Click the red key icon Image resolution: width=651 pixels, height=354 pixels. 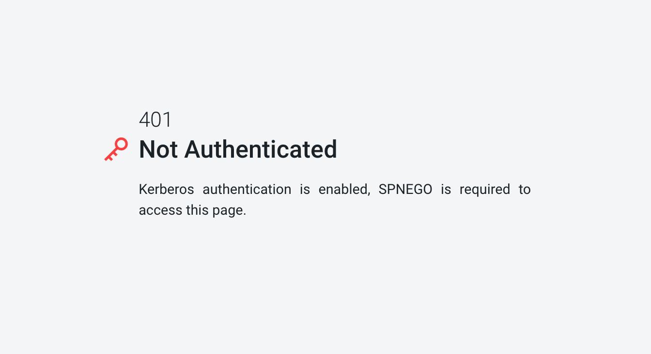(116, 149)
